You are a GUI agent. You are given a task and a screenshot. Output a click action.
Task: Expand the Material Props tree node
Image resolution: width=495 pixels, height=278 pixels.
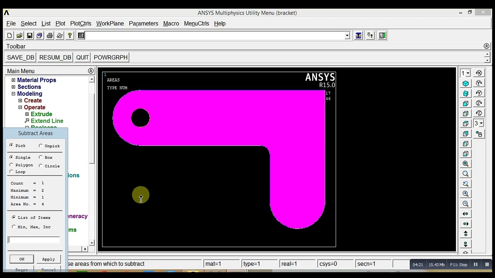14,80
